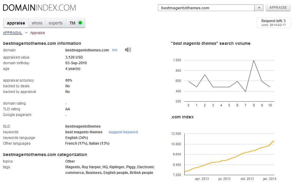
Task: Click the 'Google pagerank' label
Action: click(17, 115)
